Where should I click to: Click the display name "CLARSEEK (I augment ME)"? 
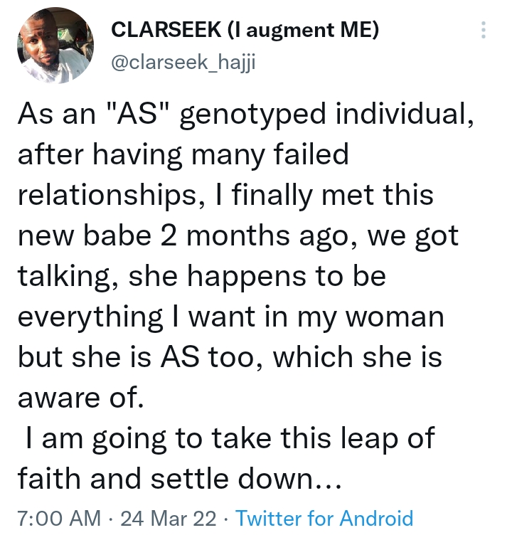pyautogui.click(x=245, y=31)
